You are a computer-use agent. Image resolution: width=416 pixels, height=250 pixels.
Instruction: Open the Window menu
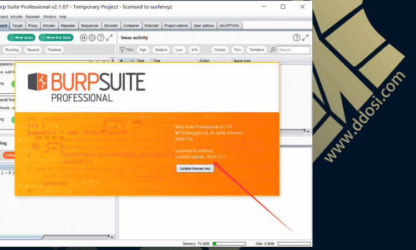(49, 17)
